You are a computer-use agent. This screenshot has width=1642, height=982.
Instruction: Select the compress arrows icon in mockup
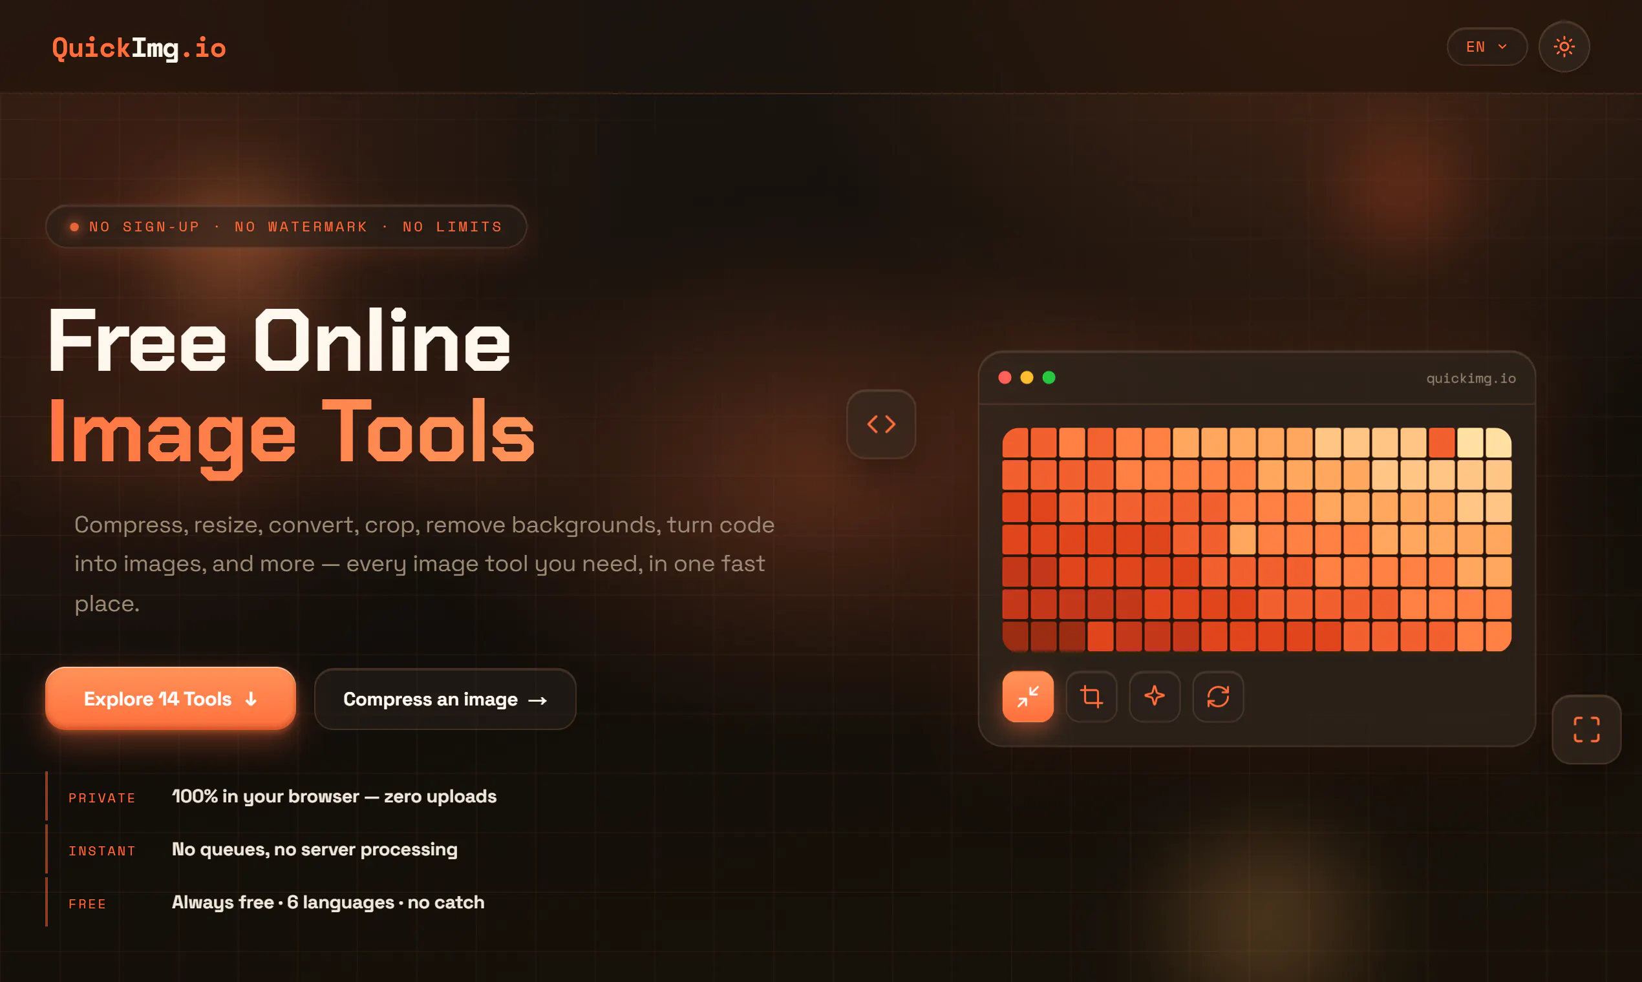(x=1028, y=696)
